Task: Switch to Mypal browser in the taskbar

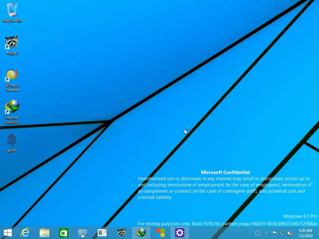Action: click(x=121, y=233)
